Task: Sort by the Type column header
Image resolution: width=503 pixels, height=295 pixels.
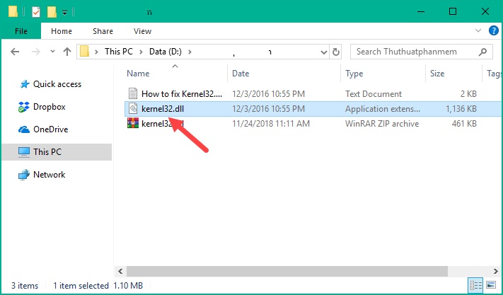Action: (354, 74)
